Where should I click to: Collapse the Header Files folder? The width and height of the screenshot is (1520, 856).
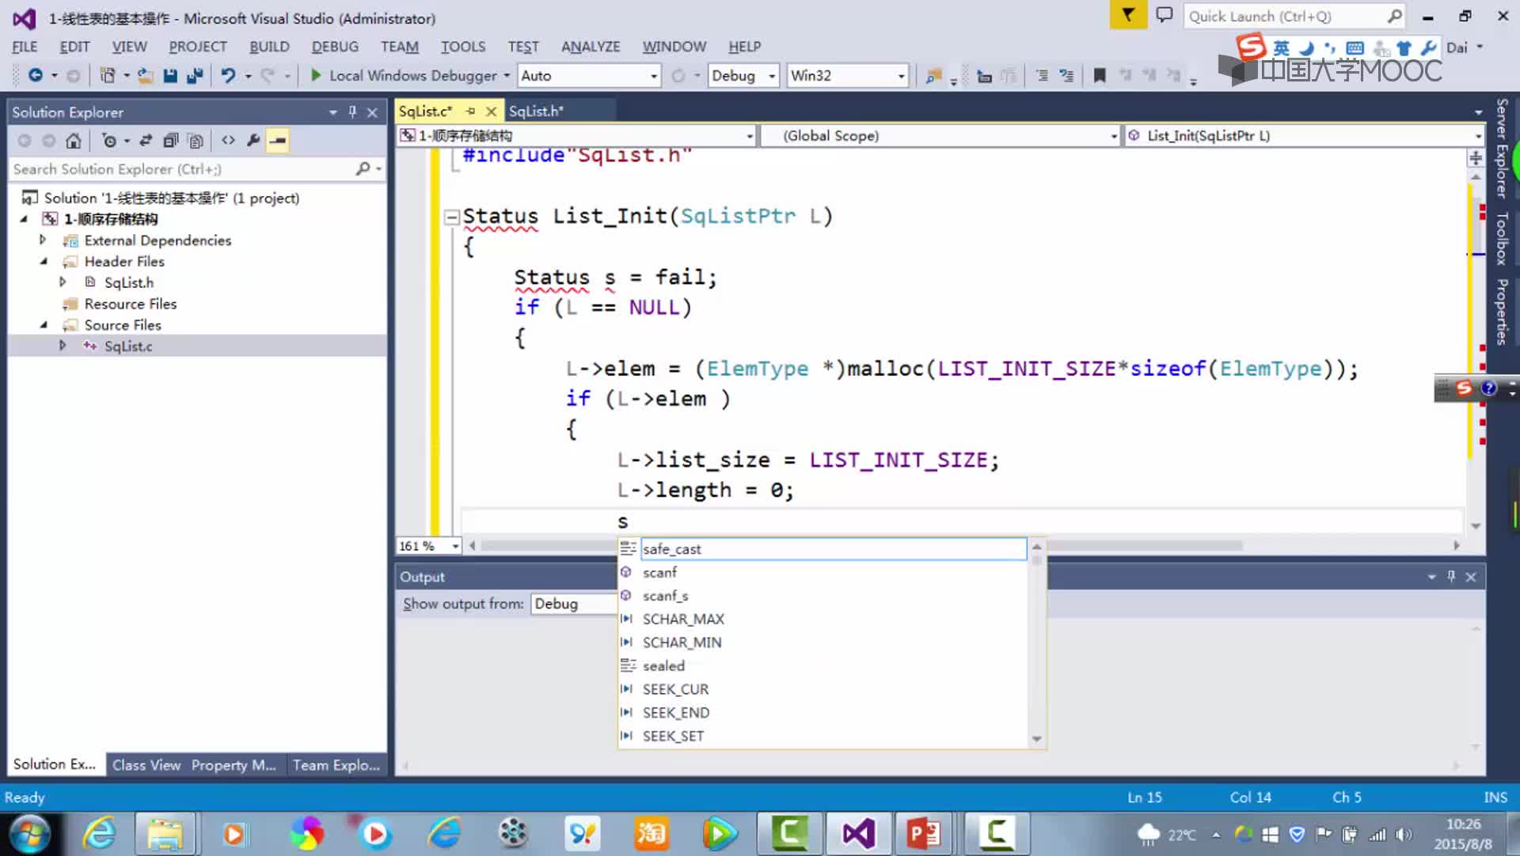(43, 261)
